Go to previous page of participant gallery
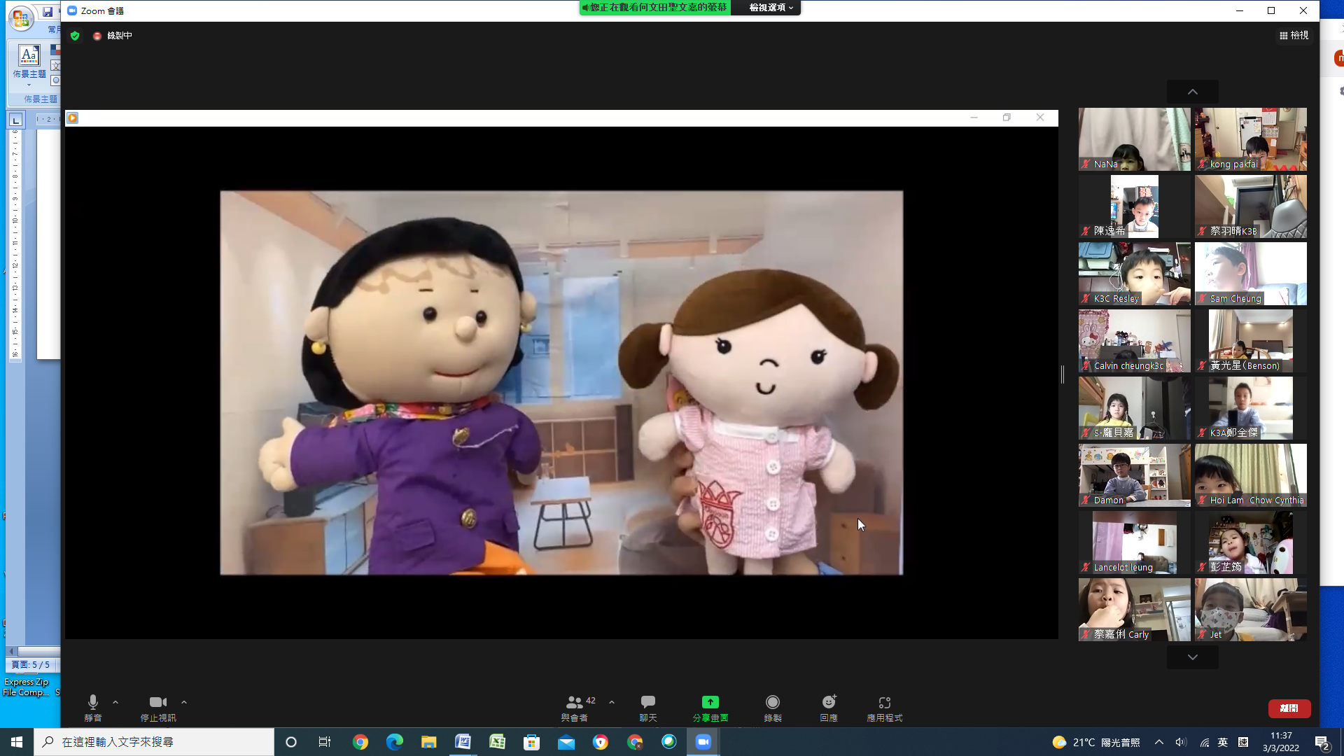Image resolution: width=1344 pixels, height=756 pixels. click(x=1193, y=92)
